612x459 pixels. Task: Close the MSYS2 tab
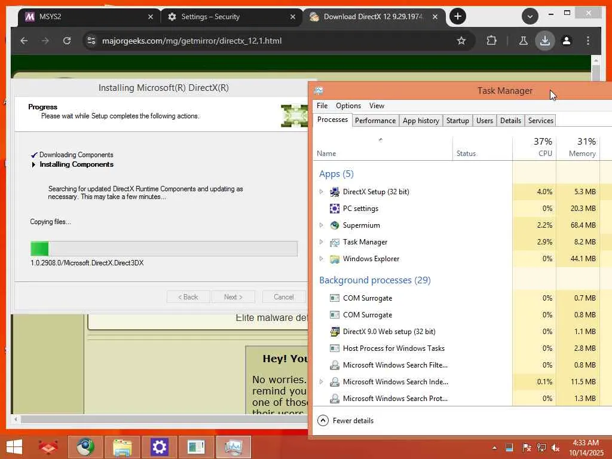pos(151,17)
